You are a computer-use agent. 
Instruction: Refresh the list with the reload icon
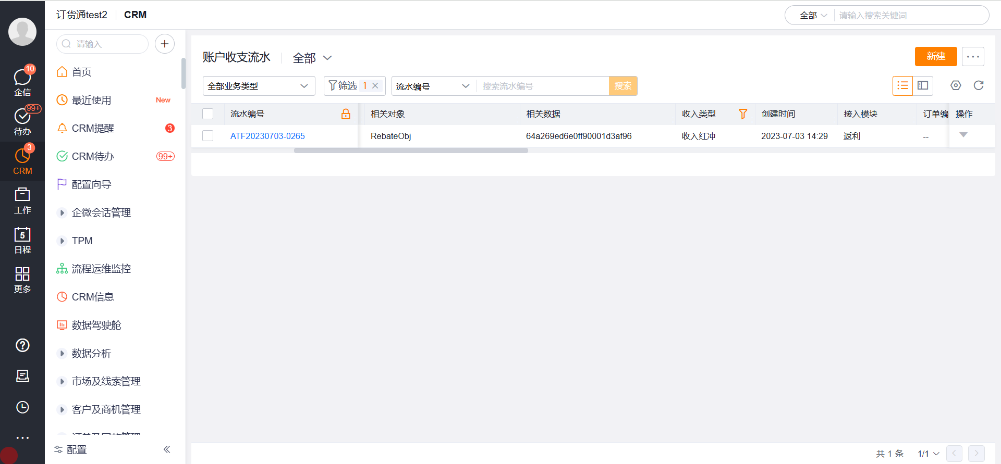979,85
